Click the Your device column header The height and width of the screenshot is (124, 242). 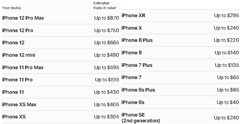[x=11, y=8]
